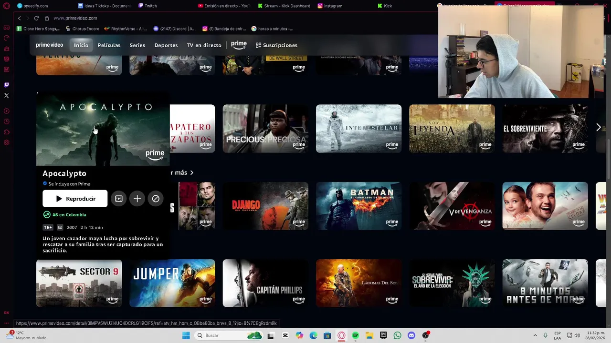
Task: Switch to the Twitch browser tab
Action: (147, 6)
